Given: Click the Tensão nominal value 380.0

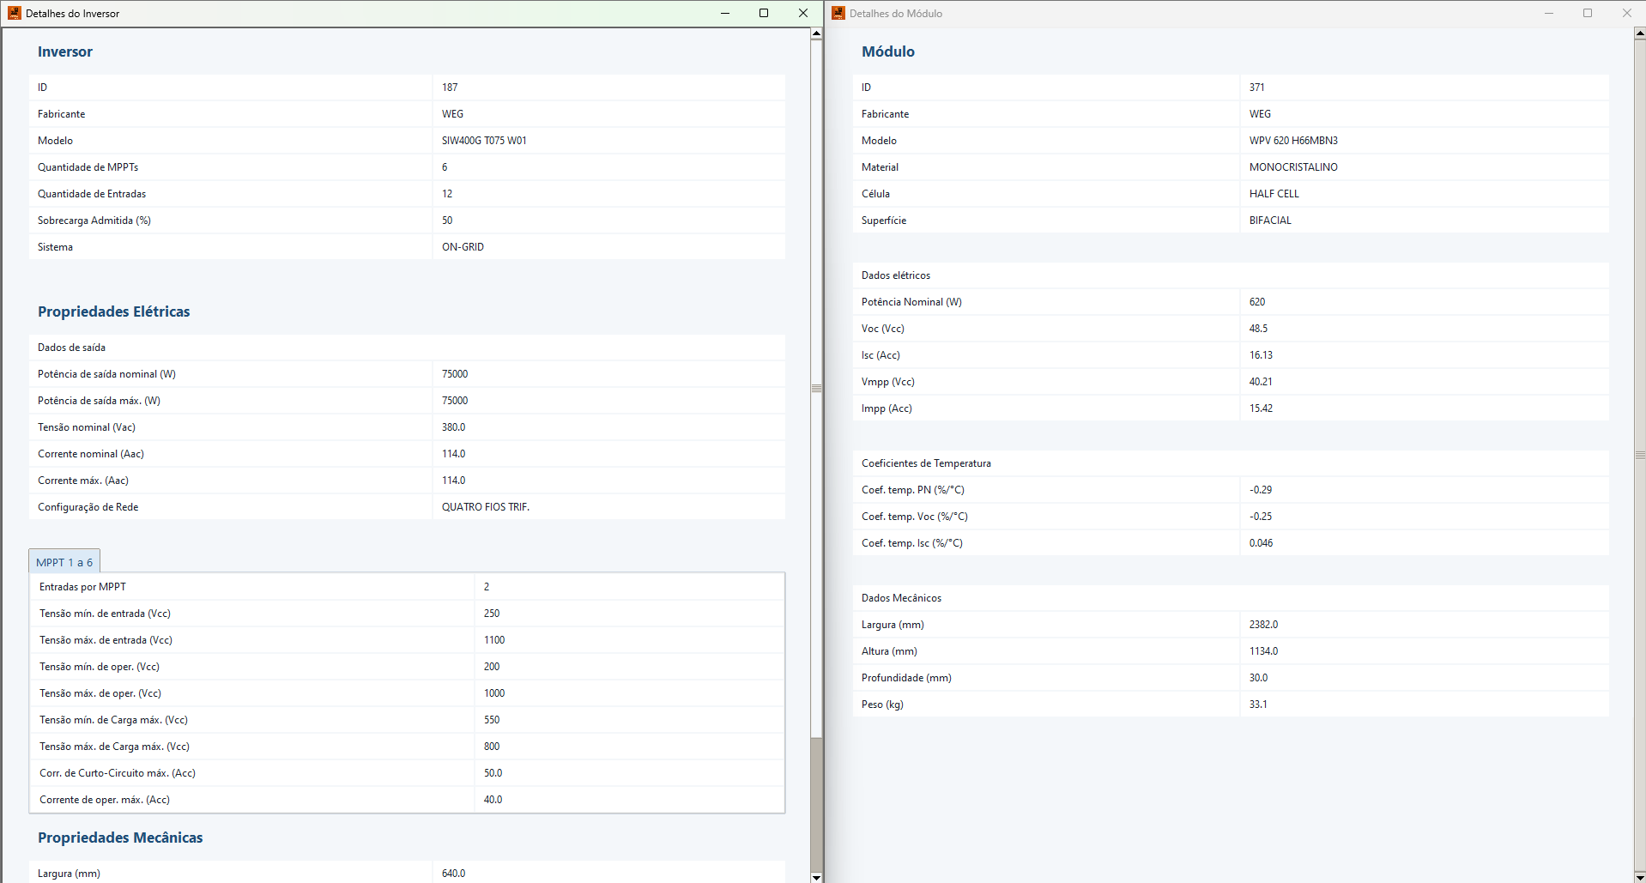Looking at the screenshot, I should point(453,426).
